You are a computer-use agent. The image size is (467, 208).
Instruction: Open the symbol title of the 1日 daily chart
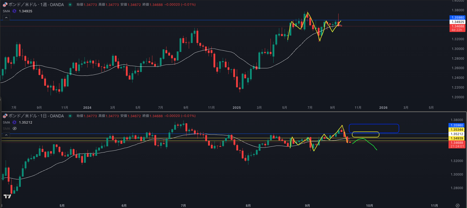[36, 116]
